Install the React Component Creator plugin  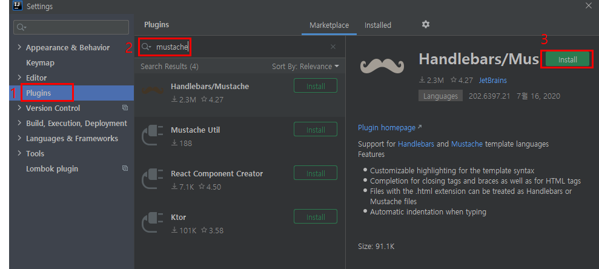316,173
